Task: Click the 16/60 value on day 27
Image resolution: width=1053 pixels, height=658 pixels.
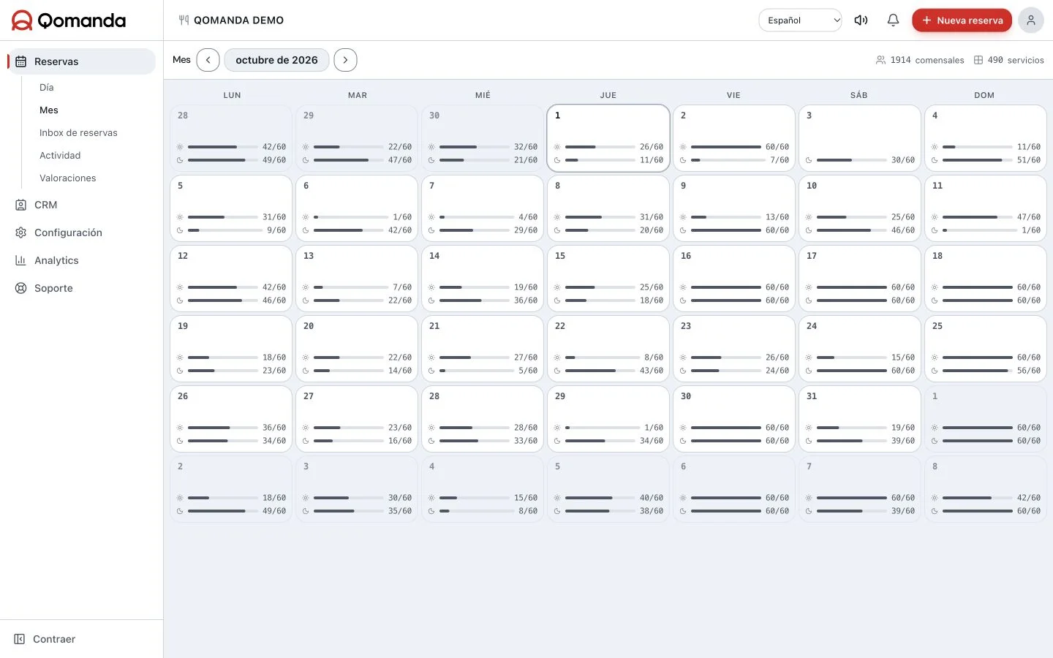Action: [400, 441]
